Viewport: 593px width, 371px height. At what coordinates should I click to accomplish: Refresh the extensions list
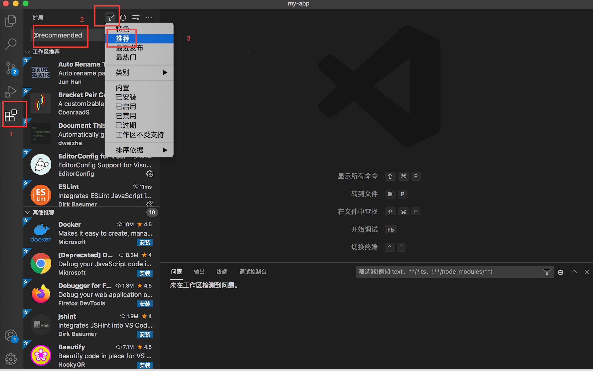pos(123,18)
